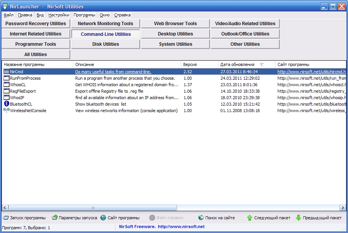Select the Command-Line Utilities category

pyautogui.click(x=105, y=34)
